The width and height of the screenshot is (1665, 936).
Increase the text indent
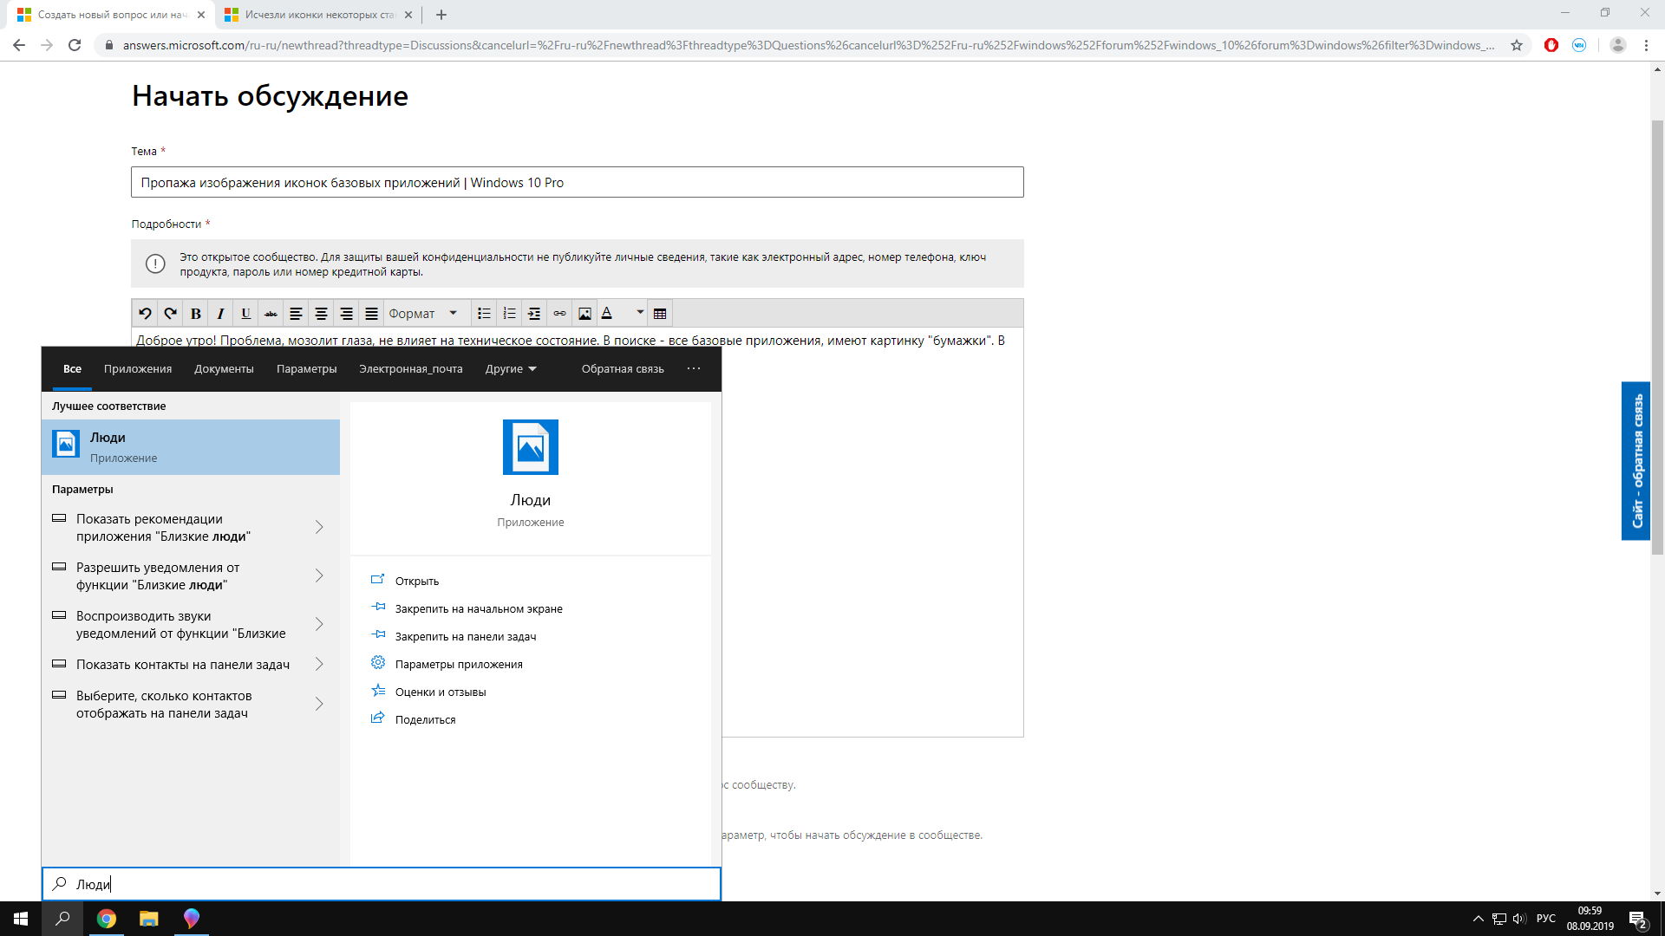pos(534,314)
